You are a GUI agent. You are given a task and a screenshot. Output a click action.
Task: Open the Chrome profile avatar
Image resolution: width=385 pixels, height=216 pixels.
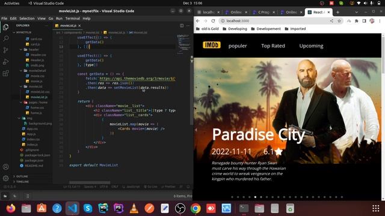[372, 21]
